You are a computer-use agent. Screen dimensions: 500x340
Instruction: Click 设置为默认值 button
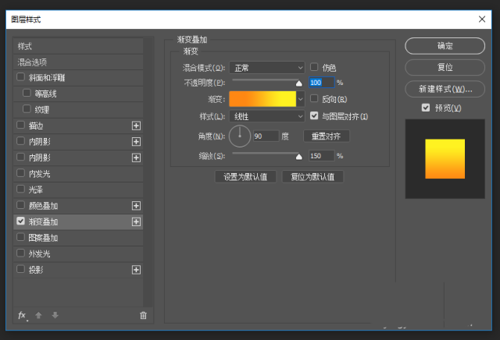(245, 177)
